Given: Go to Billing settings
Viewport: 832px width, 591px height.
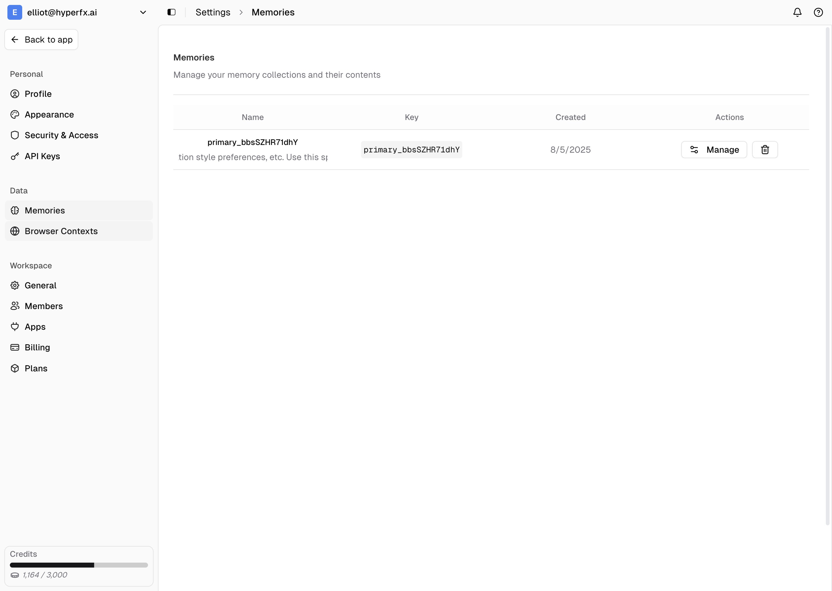Looking at the screenshot, I should coord(37,348).
